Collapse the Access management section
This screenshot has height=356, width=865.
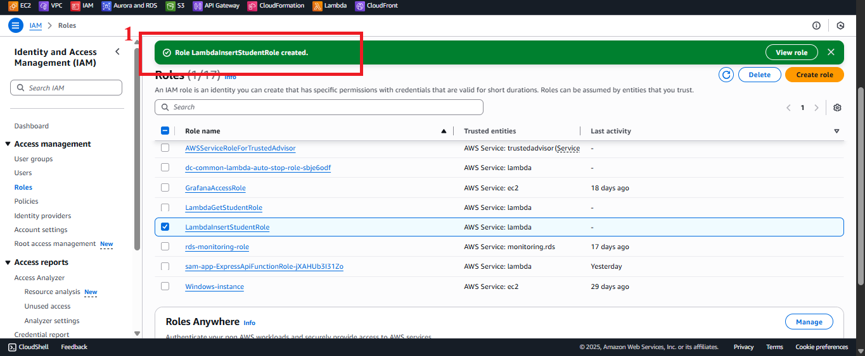(8, 144)
